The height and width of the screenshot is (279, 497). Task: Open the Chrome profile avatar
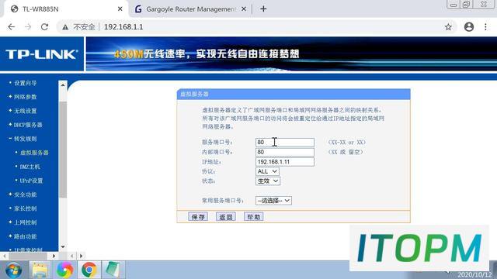point(469,27)
